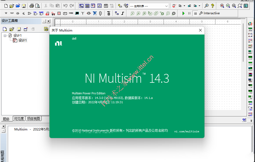Click the Print icon in toolbar
This screenshot has width=255, height=162.
tap(32, 6)
